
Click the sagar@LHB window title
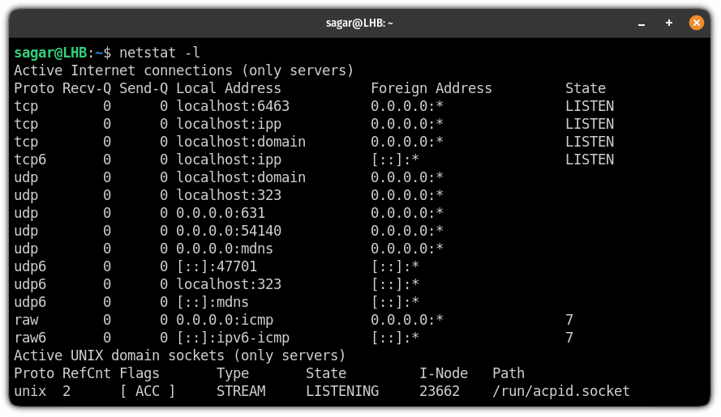click(359, 23)
